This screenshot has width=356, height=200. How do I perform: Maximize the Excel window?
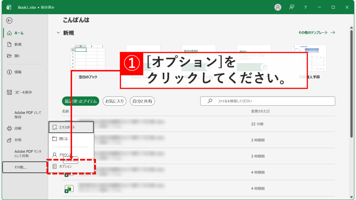(x=333, y=7)
